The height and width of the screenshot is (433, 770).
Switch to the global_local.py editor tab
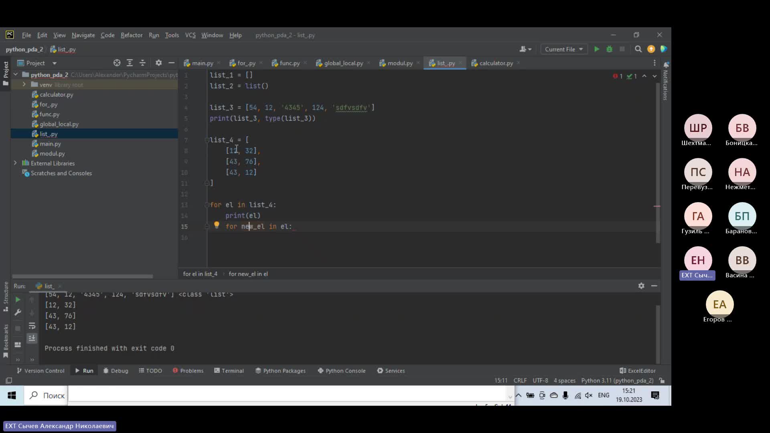(343, 63)
